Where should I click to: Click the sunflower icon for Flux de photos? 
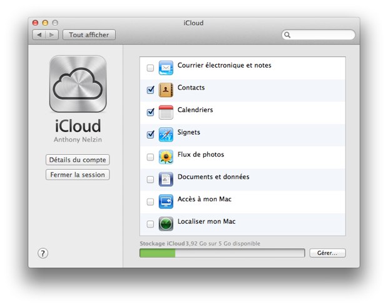click(166, 157)
